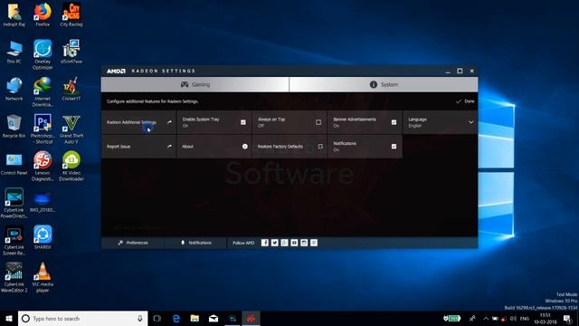The height and width of the screenshot is (326, 579).
Task: Click the Done button
Action: point(465,101)
